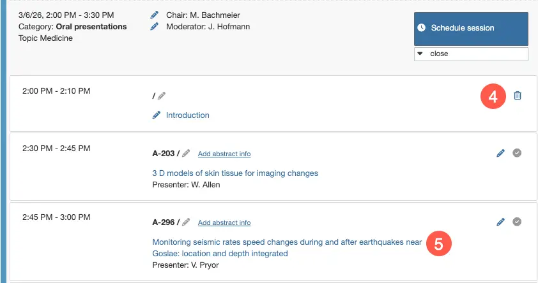
Task: Open the close dropdown under Schedule session
Action: point(471,54)
